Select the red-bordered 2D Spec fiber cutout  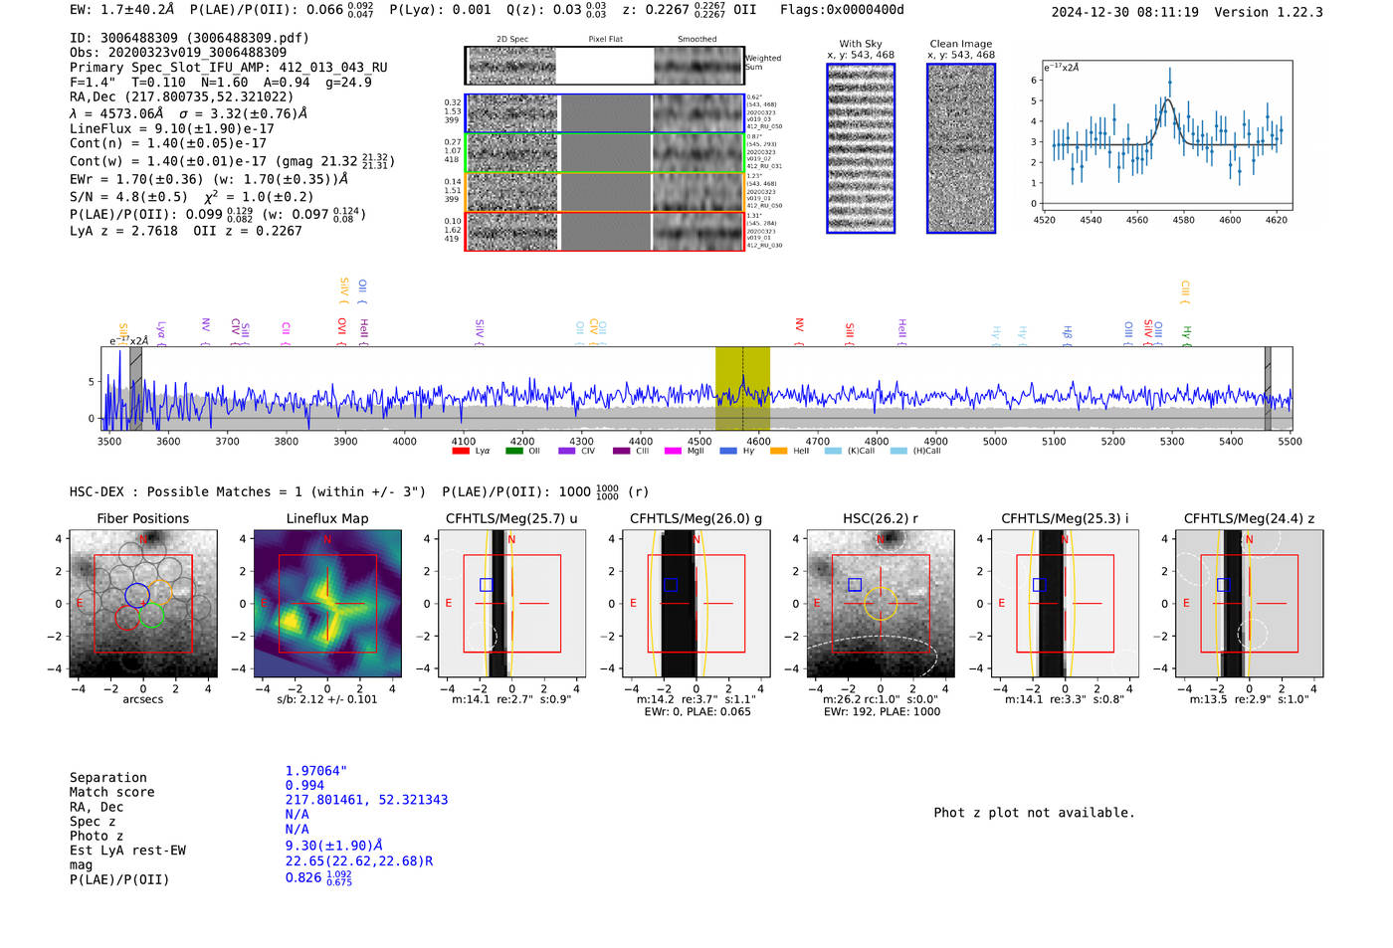512,232
